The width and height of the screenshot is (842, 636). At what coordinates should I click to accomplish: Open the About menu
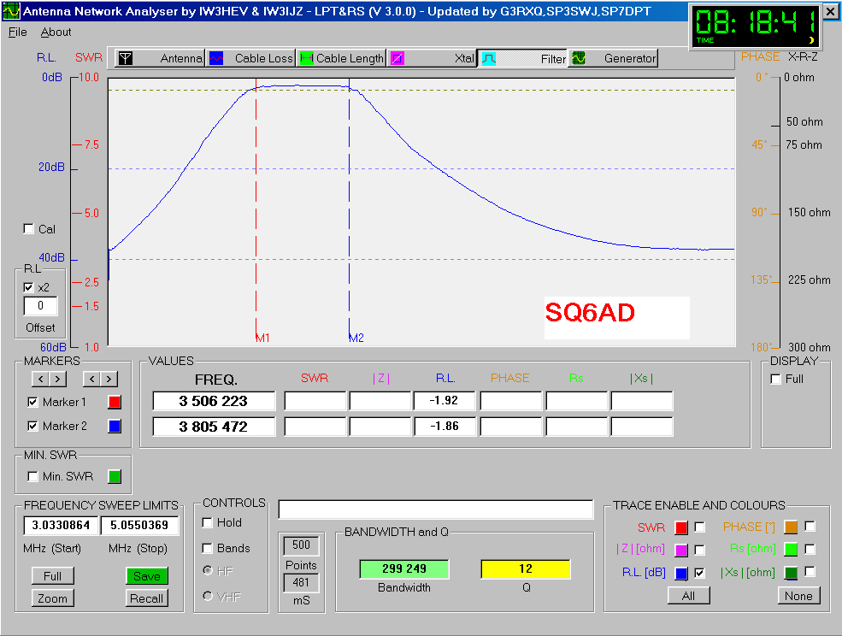click(x=56, y=32)
